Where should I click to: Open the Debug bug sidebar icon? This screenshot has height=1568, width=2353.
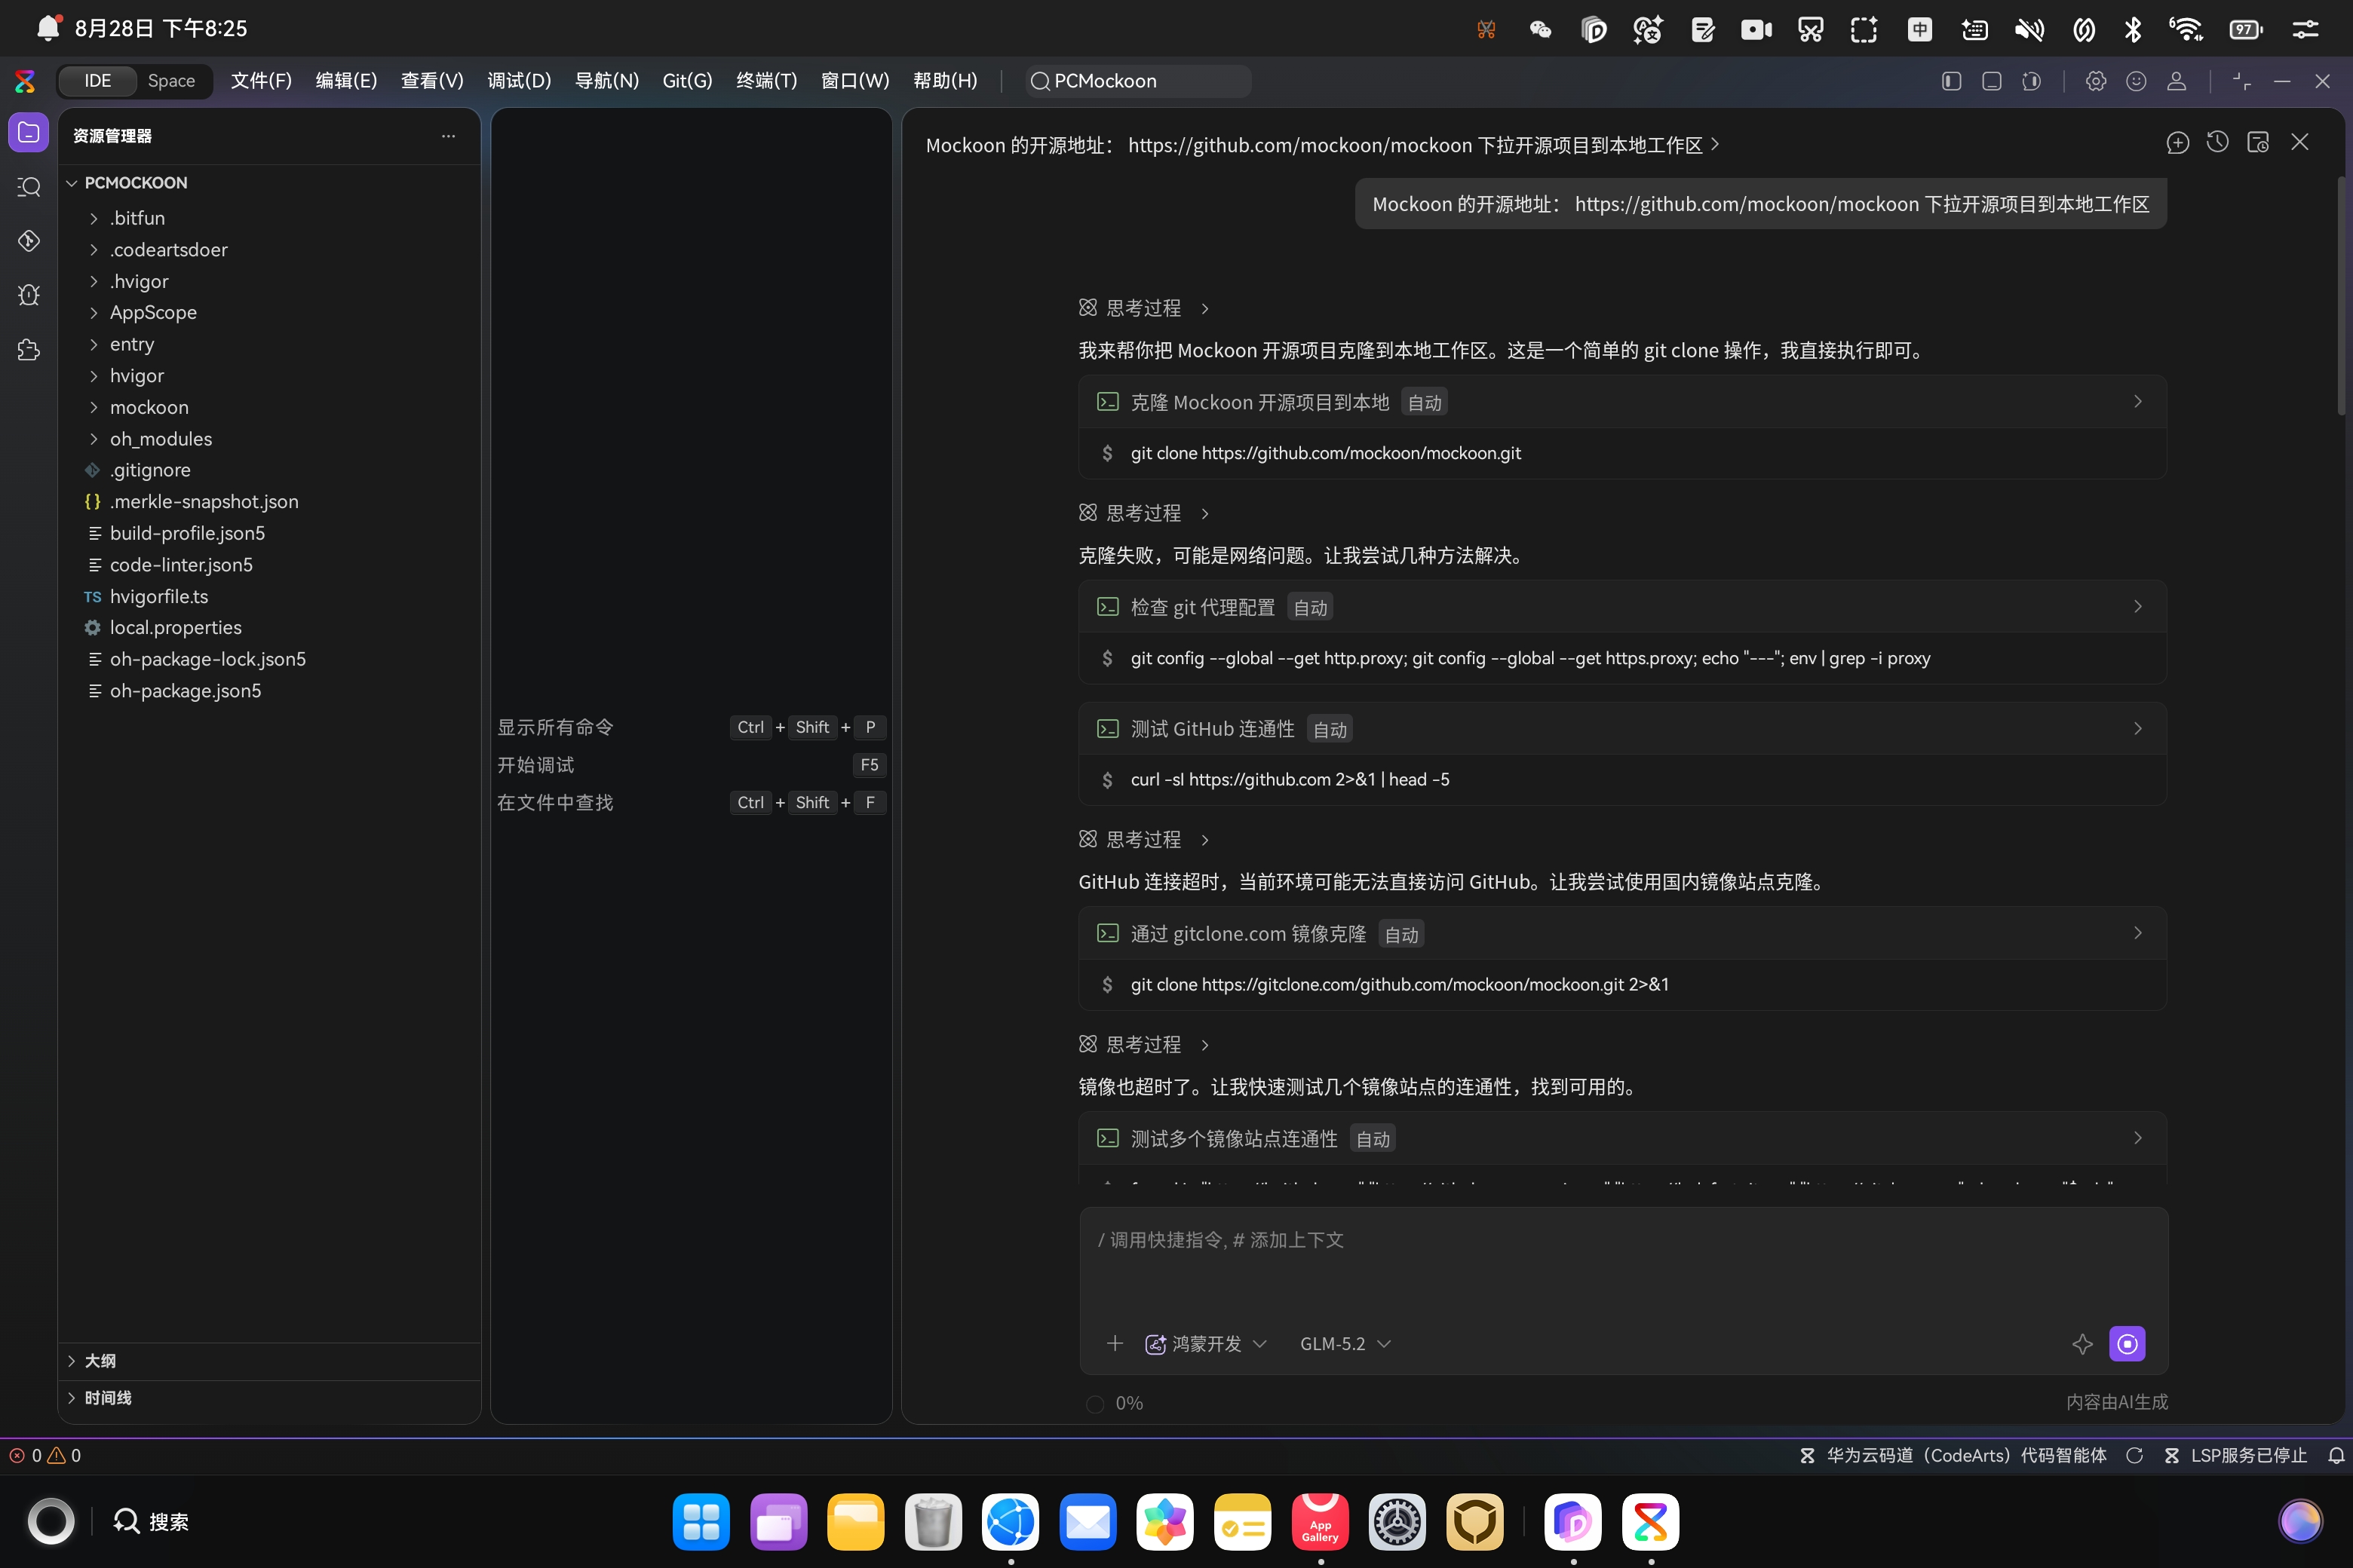(x=28, y=295)
